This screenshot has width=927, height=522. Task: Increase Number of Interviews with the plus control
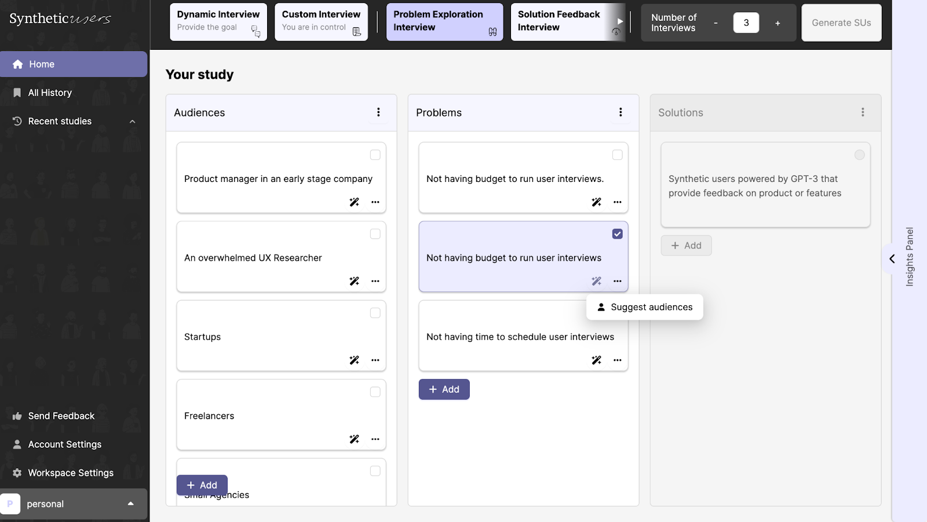(777, 23)
